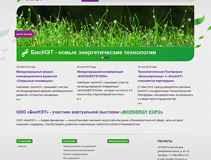
Task: Open 'Технологическая Платформа «Биоэнергетика»' news title
Action: [x=160, y=76]
